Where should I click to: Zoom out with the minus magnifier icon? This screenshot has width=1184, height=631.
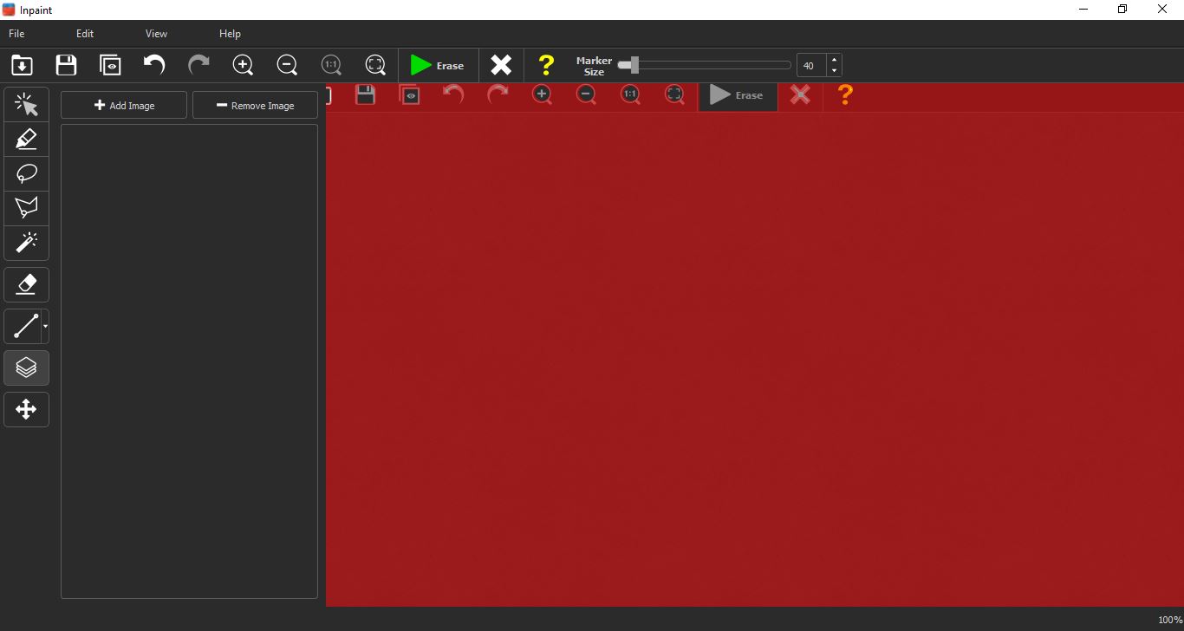[287, 65]
